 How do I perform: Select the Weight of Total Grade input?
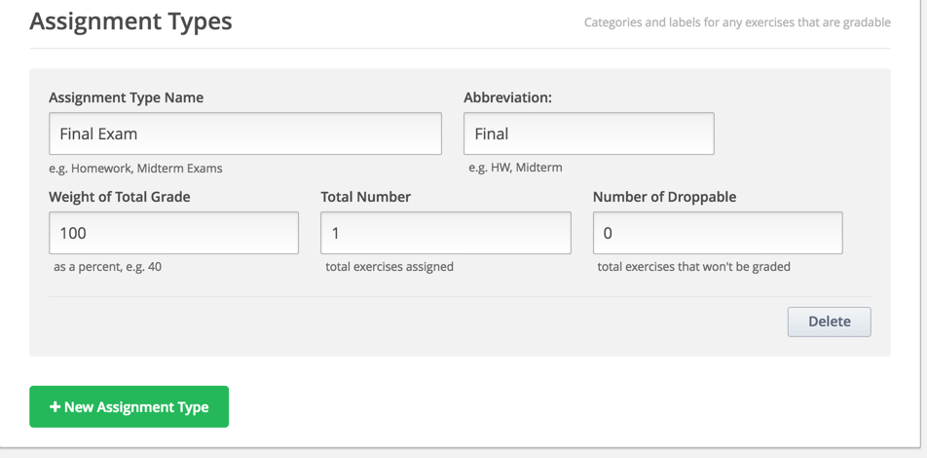173,233
